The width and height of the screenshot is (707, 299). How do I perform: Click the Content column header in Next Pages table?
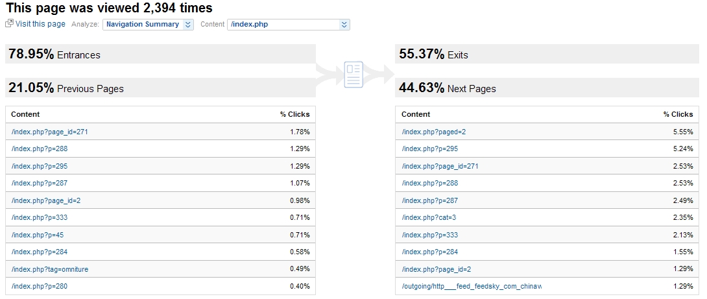point(416,114)
